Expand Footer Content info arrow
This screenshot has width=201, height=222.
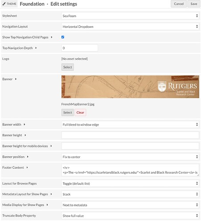click(27, 167)
